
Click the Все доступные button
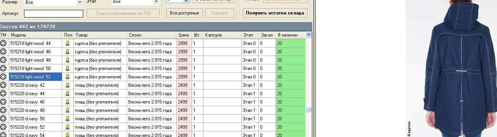pos(184,13)
